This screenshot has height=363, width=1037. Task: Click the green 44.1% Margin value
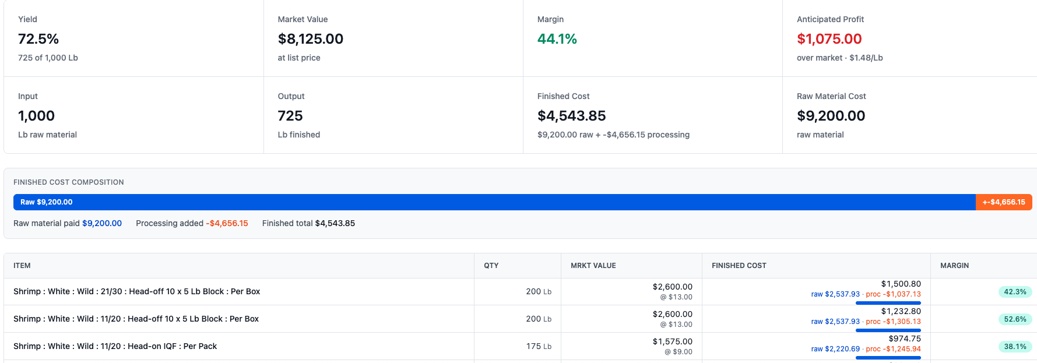[557, 39]
